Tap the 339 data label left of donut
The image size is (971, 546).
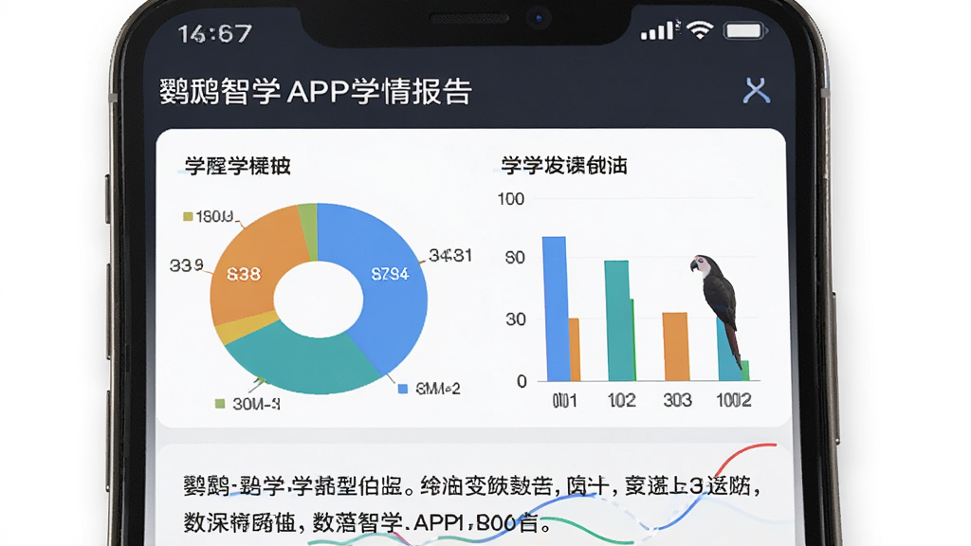(187, 265)
